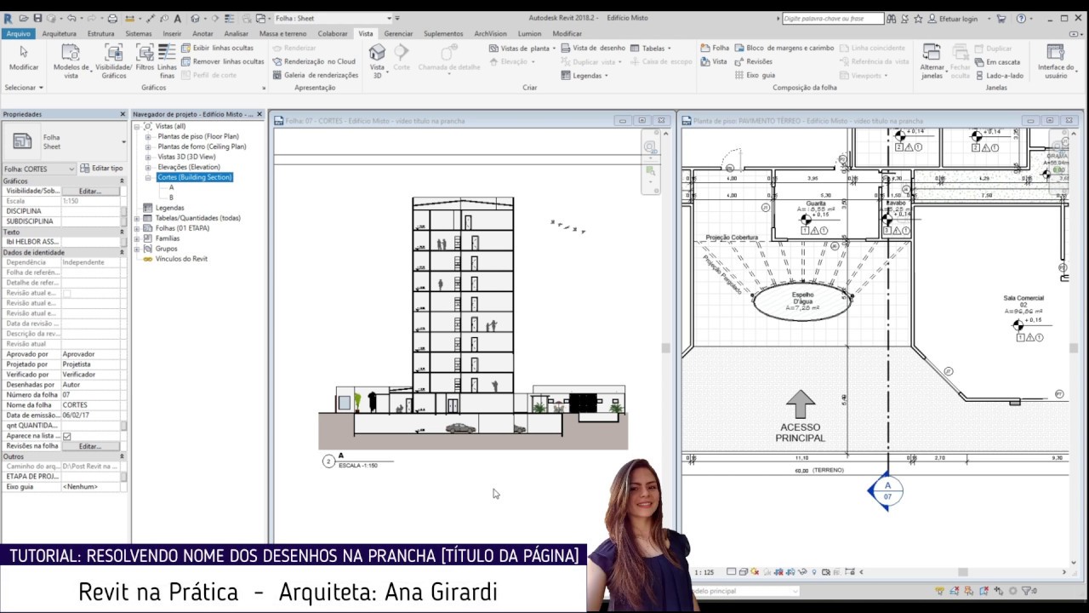The image size is (1089, 613).
Task: Open Interface do usuário menu
Action: (1056, 61)
